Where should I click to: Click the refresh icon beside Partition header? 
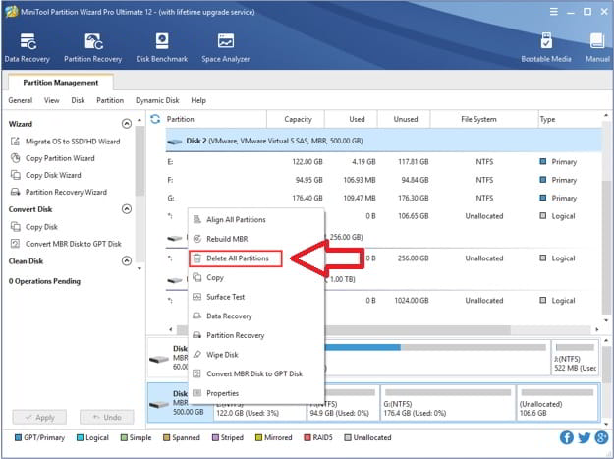[155, 119]
